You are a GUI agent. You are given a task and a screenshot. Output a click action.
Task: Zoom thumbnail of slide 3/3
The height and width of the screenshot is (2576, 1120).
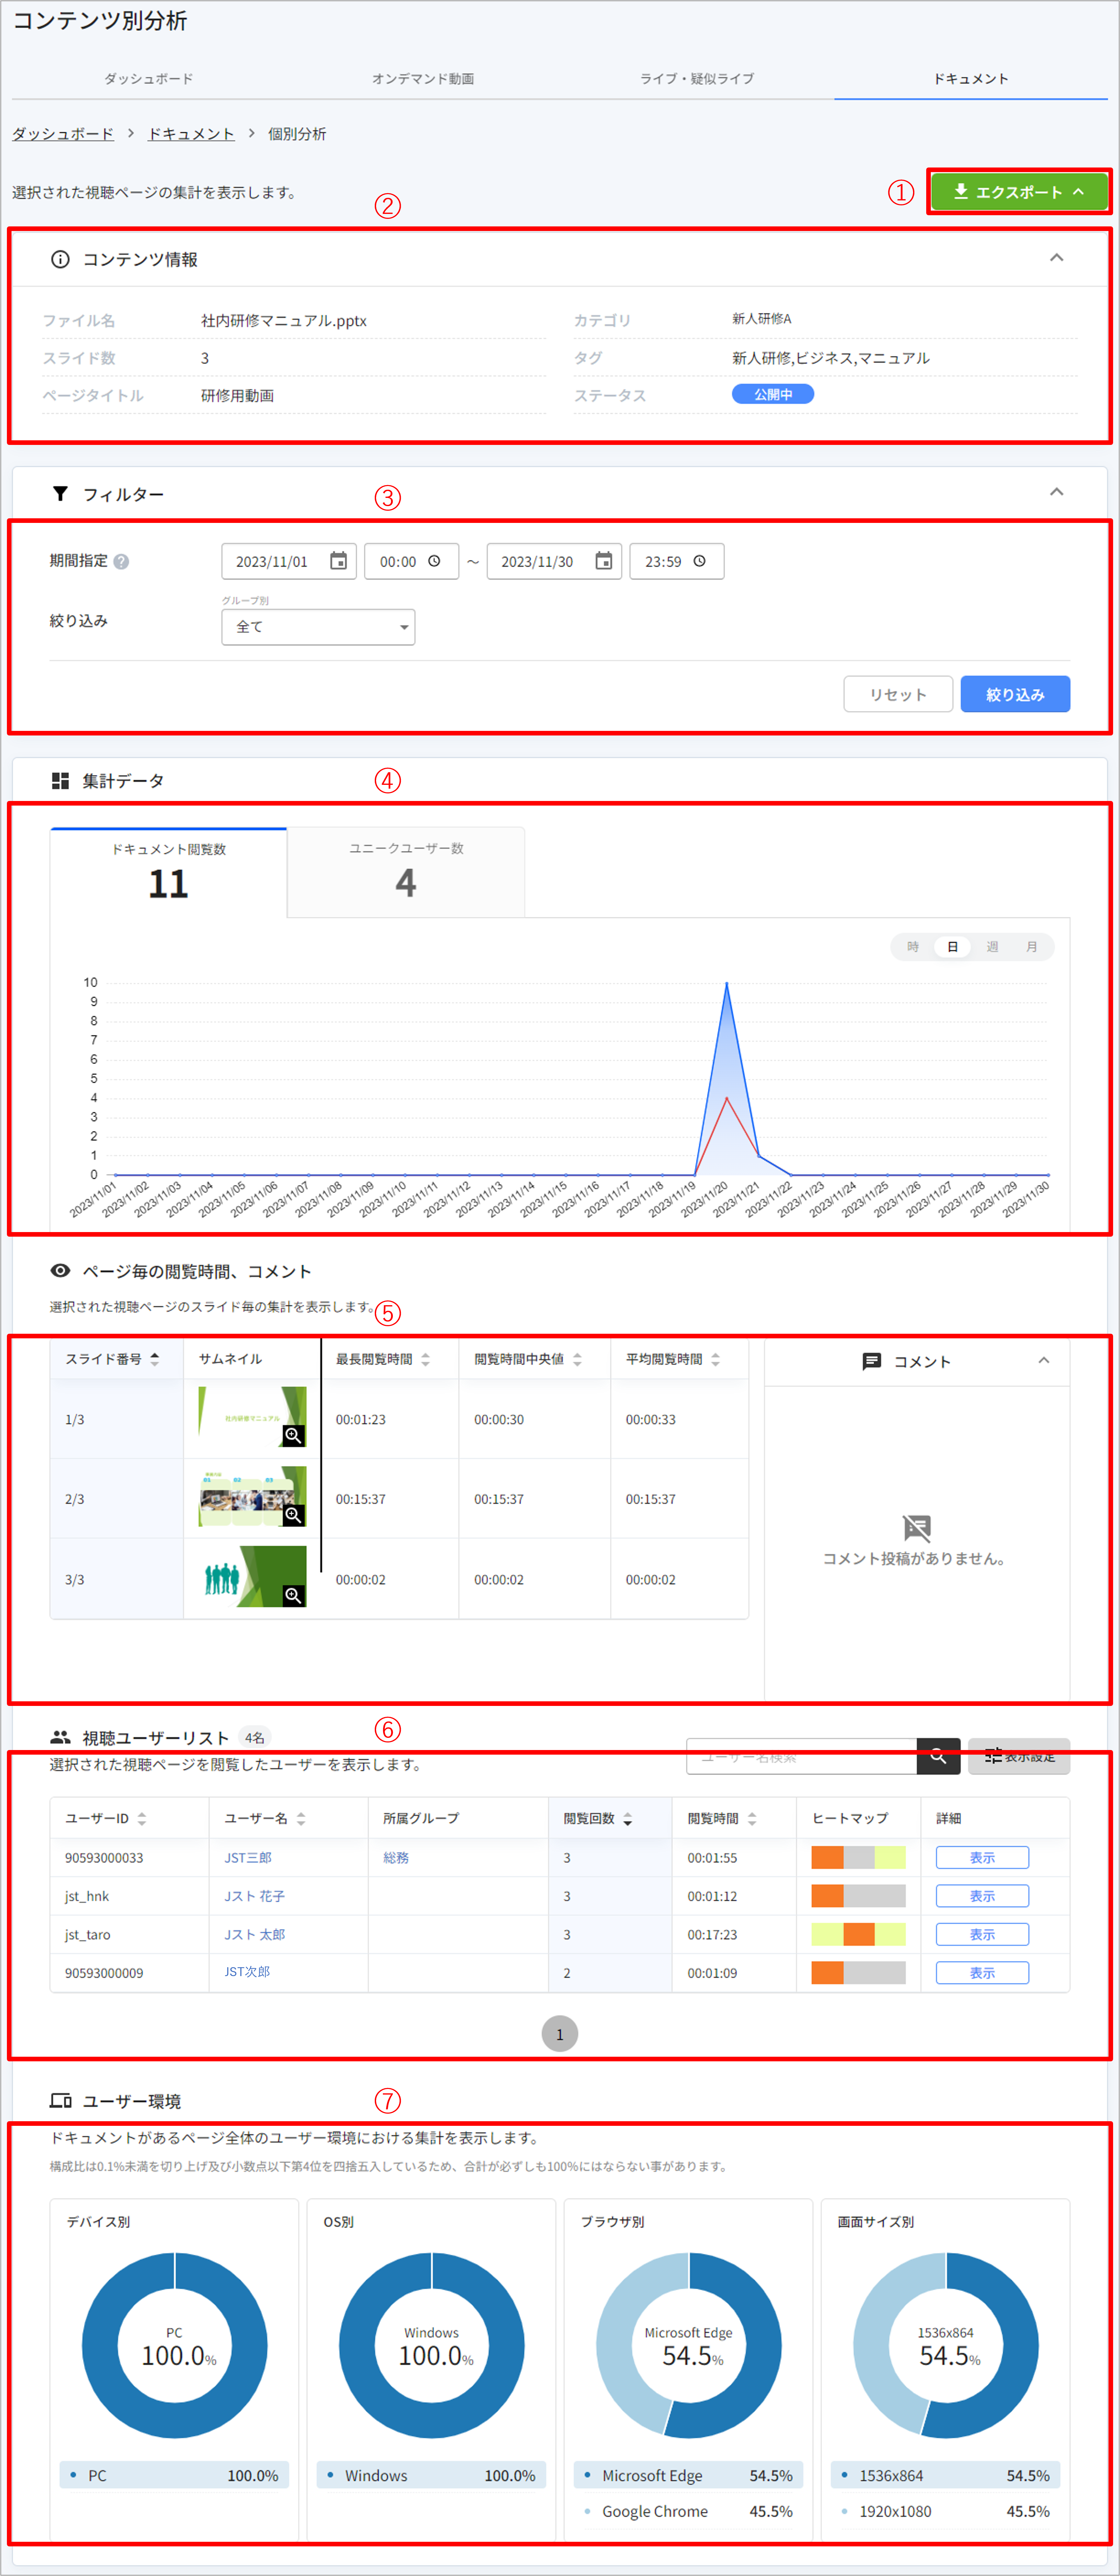click(293, 1595)
